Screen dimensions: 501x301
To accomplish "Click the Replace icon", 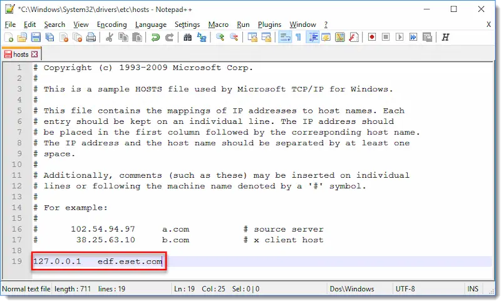I will click(x=202, y=38).
